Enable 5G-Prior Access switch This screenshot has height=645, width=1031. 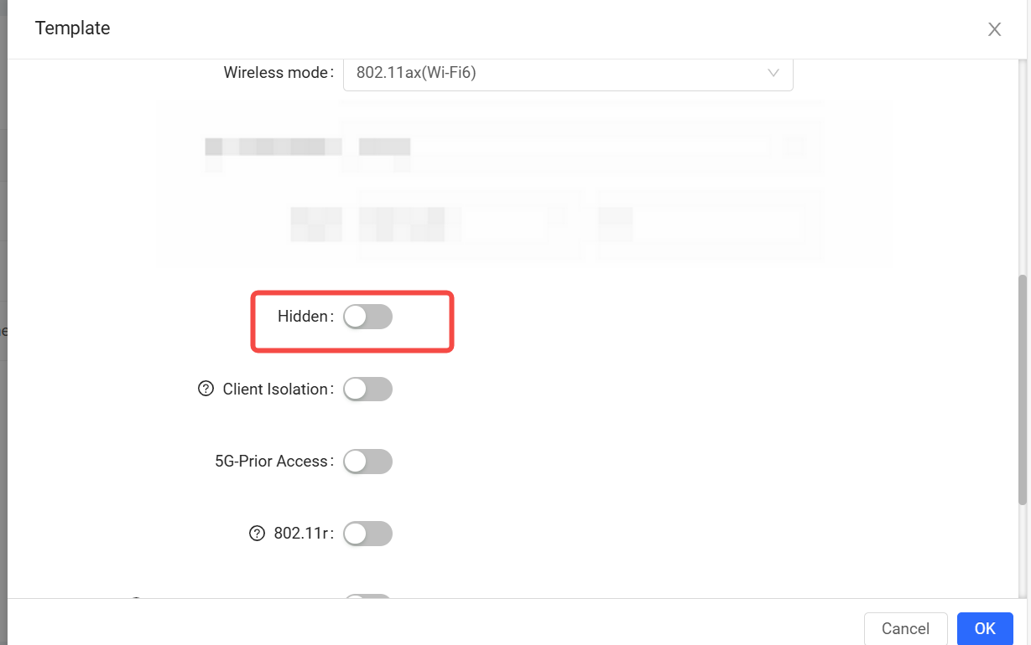pyautogui.click(x=367, y=462)
